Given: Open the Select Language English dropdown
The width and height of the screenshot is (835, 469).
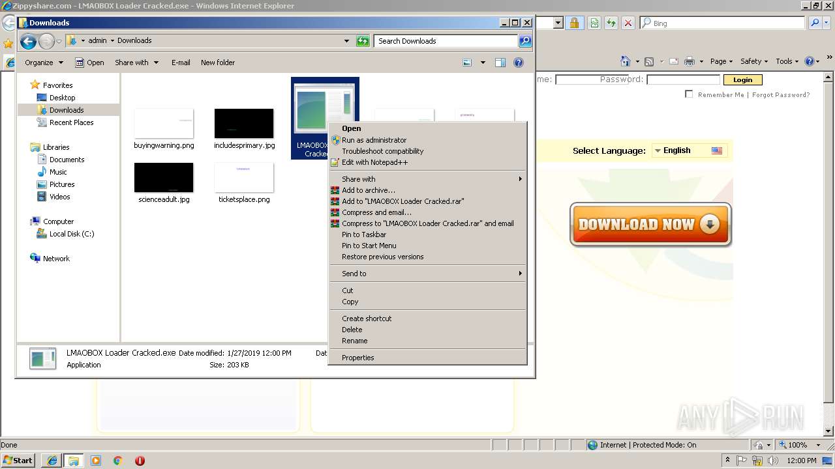Looking at the screenshot, I should point(689,150).
